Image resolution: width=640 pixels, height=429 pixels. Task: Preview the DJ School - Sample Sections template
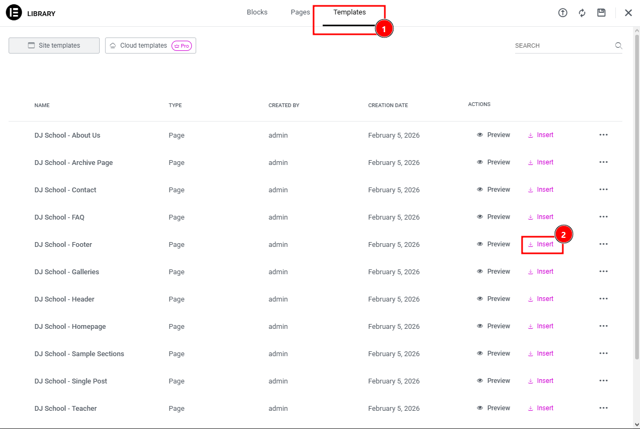[493, 353]
